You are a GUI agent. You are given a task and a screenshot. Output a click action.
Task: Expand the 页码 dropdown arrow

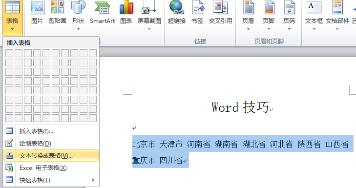(289, 29)
